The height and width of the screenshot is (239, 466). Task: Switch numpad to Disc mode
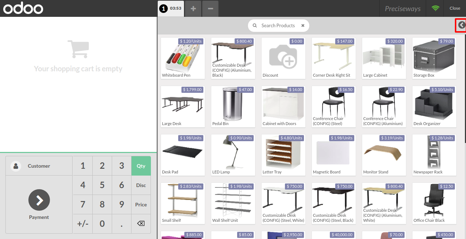pos(141,185)
